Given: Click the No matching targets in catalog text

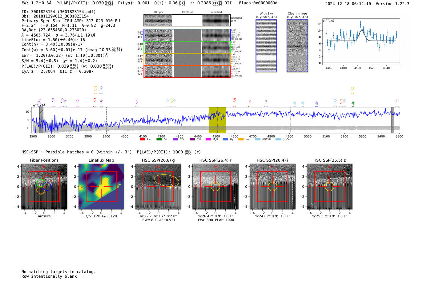Looking at the screenshot, I should 58,272.
